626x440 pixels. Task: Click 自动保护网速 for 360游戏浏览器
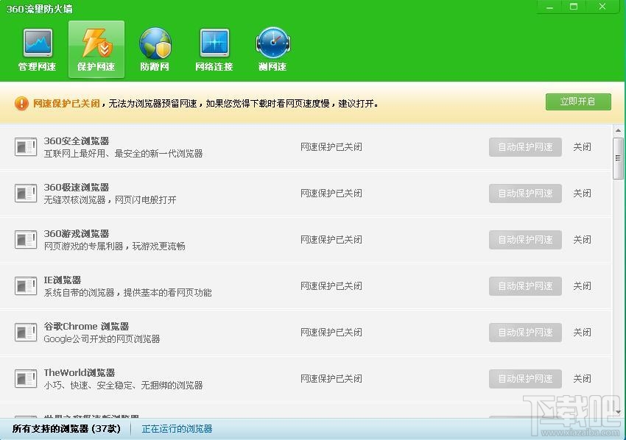(x=524, y=239)
